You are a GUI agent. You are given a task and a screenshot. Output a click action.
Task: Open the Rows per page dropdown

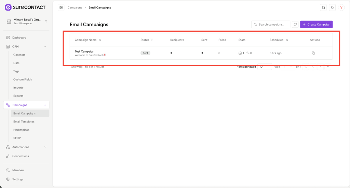265,67
